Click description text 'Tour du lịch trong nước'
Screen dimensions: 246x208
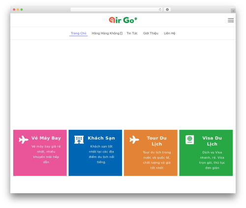pos(157,155)
